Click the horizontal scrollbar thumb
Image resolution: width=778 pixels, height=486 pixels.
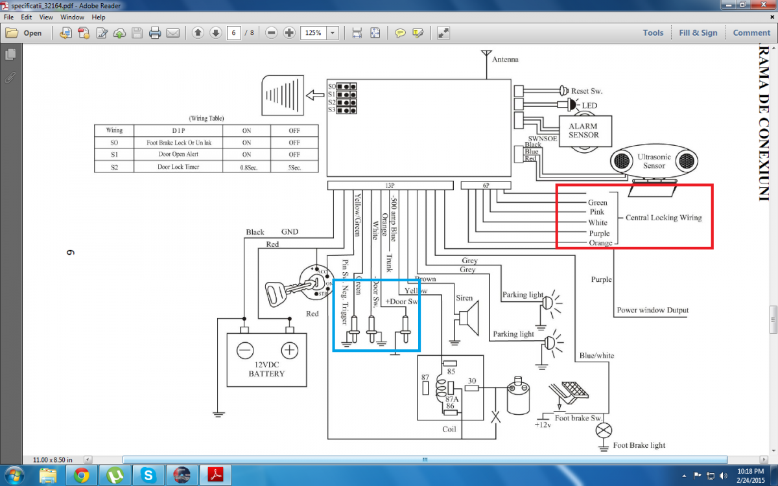pyautogui.click(x=425, y=459)
